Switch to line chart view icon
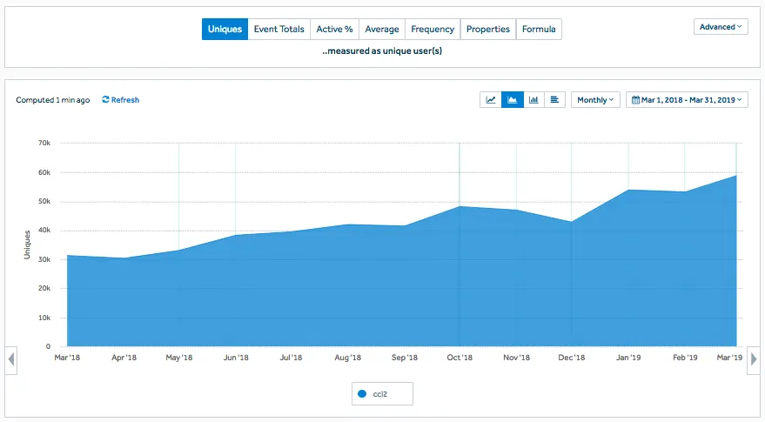Image resolution: width=765 pixels, height=422 pixels. point(491,99)
